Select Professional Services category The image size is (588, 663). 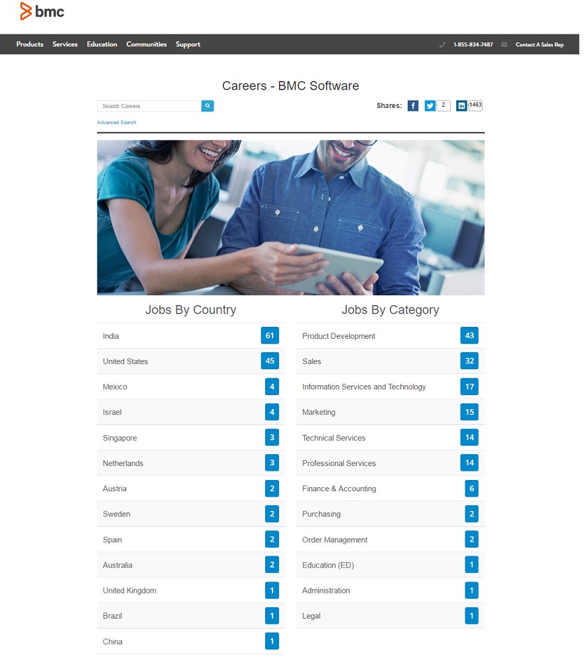[x=390, y=463]
